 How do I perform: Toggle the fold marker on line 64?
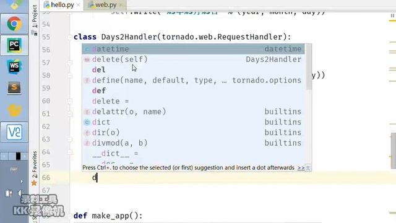(70, 152)
